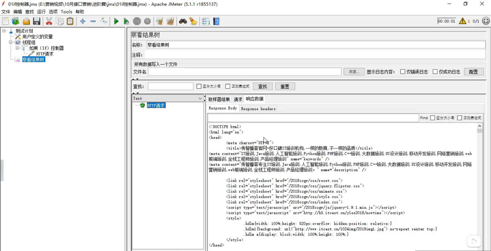Click the Paste clipboard icon
Image resolution: width=491 pixels, height=251 pixels.
pyautogui.click(x=70, y=21)
